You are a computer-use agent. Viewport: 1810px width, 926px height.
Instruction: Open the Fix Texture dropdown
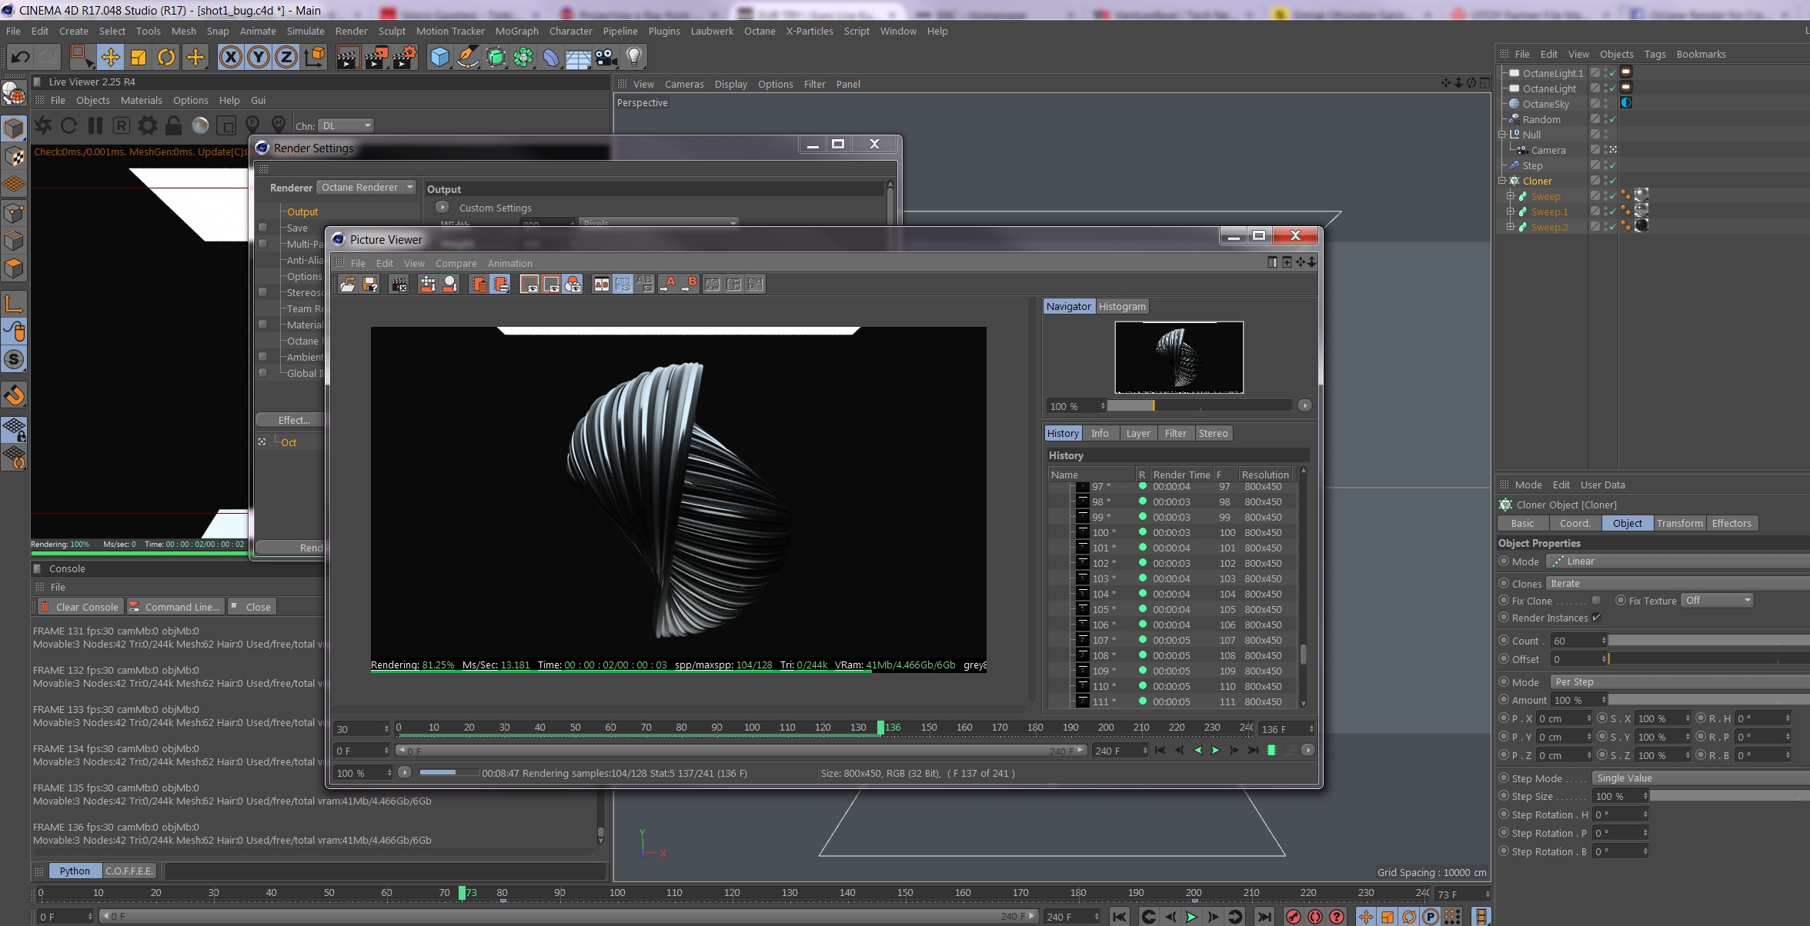pos(1717,601)
